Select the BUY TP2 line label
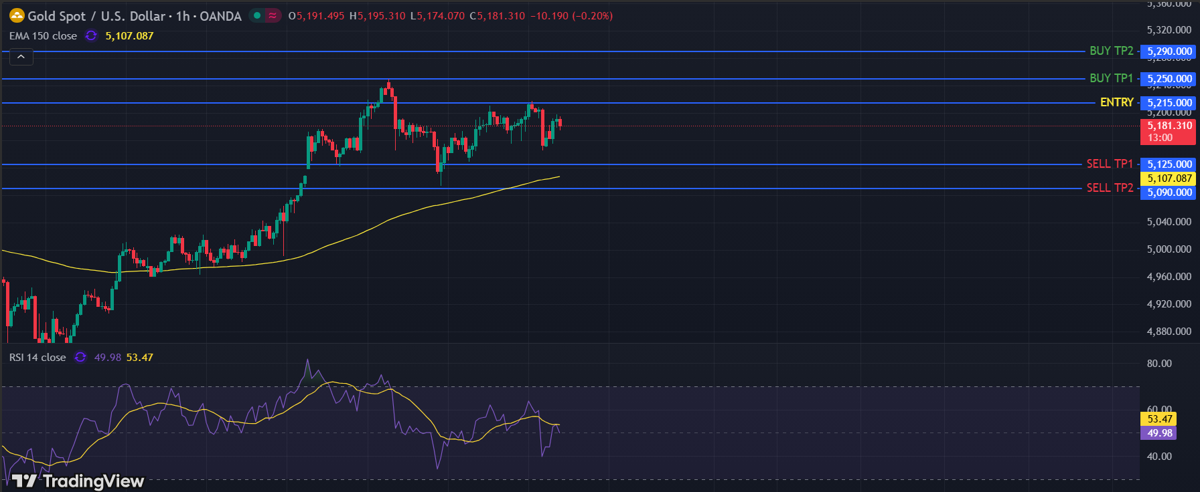Image resolution: width=1200 pixels, height=492 pixels. 1111,51
